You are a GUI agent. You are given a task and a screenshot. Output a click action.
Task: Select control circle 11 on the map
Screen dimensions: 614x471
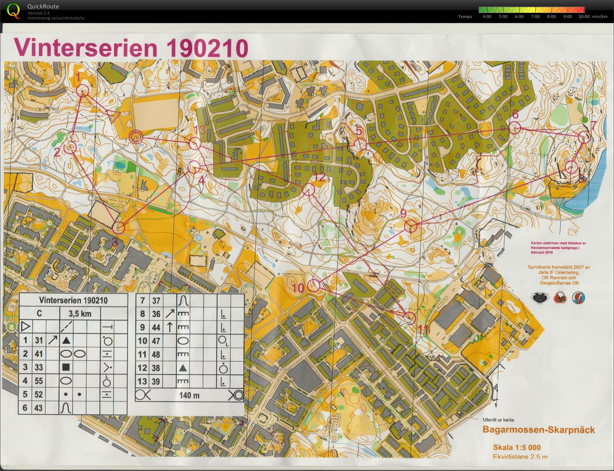pos(410,318)
